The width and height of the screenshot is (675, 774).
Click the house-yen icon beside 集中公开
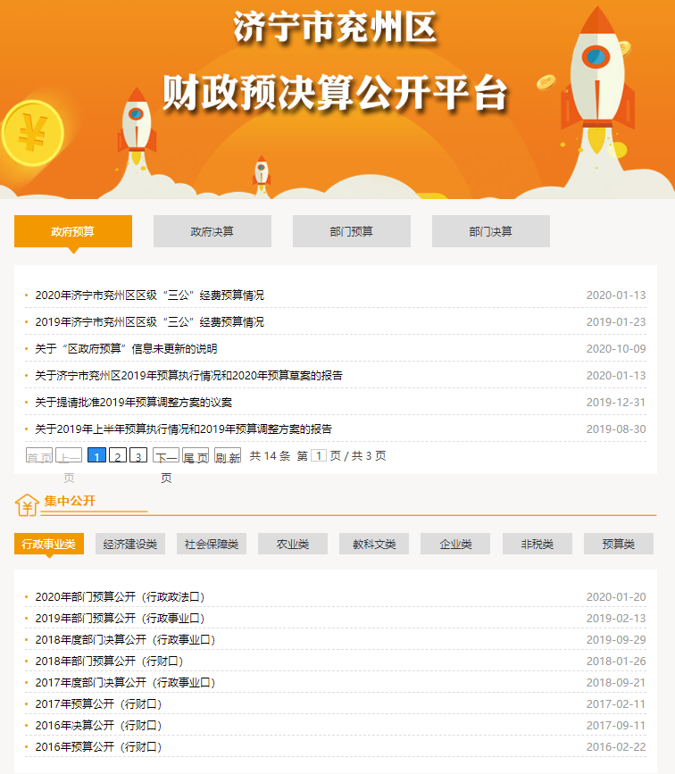point(26,504)
